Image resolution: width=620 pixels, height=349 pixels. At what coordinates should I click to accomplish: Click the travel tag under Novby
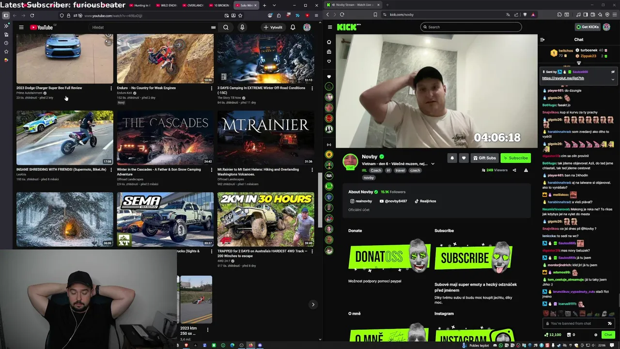click(x=400, y=171)
